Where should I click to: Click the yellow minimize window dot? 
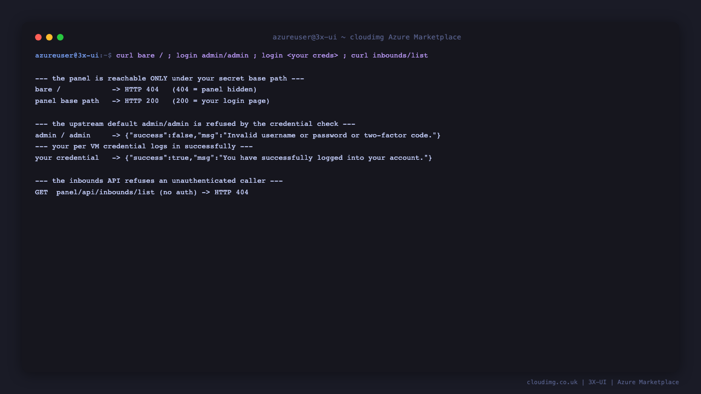click(49, 37)
